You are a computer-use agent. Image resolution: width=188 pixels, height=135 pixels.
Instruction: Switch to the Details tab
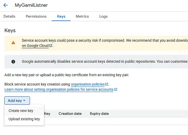[9, 16]
